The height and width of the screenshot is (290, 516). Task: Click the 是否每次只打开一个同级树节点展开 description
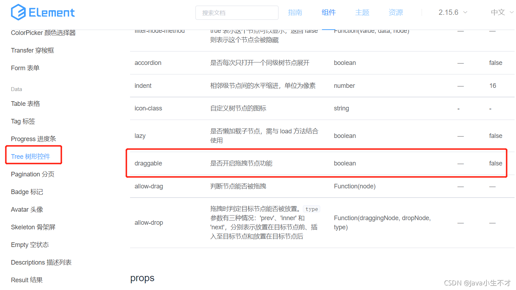point(260,63)
